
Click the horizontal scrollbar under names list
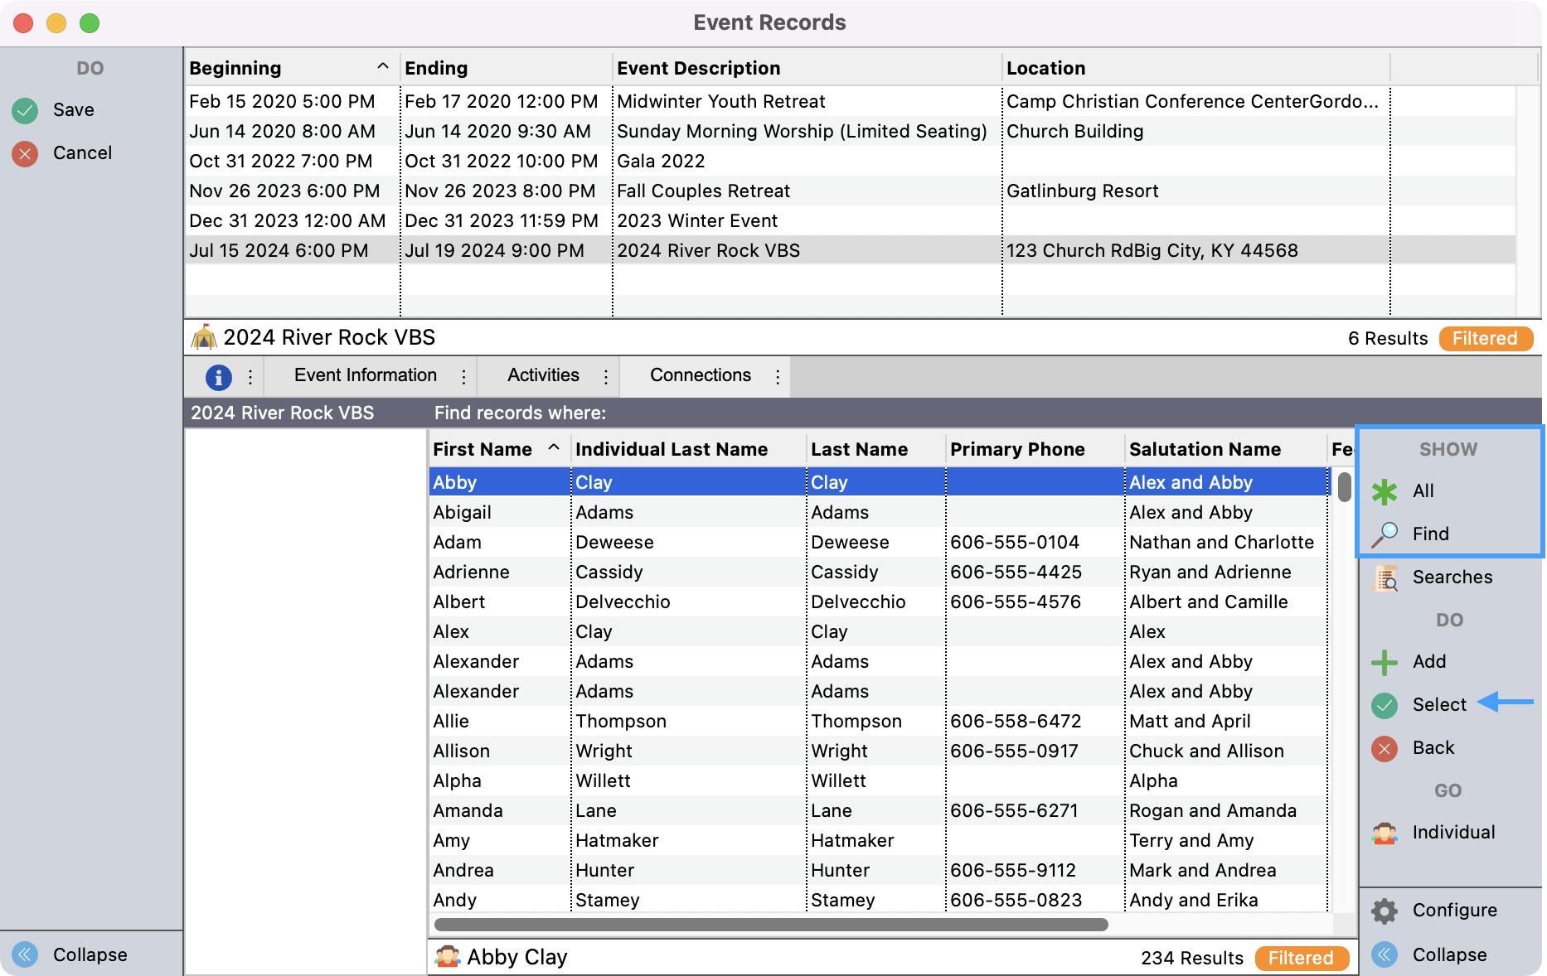[771, 924]
